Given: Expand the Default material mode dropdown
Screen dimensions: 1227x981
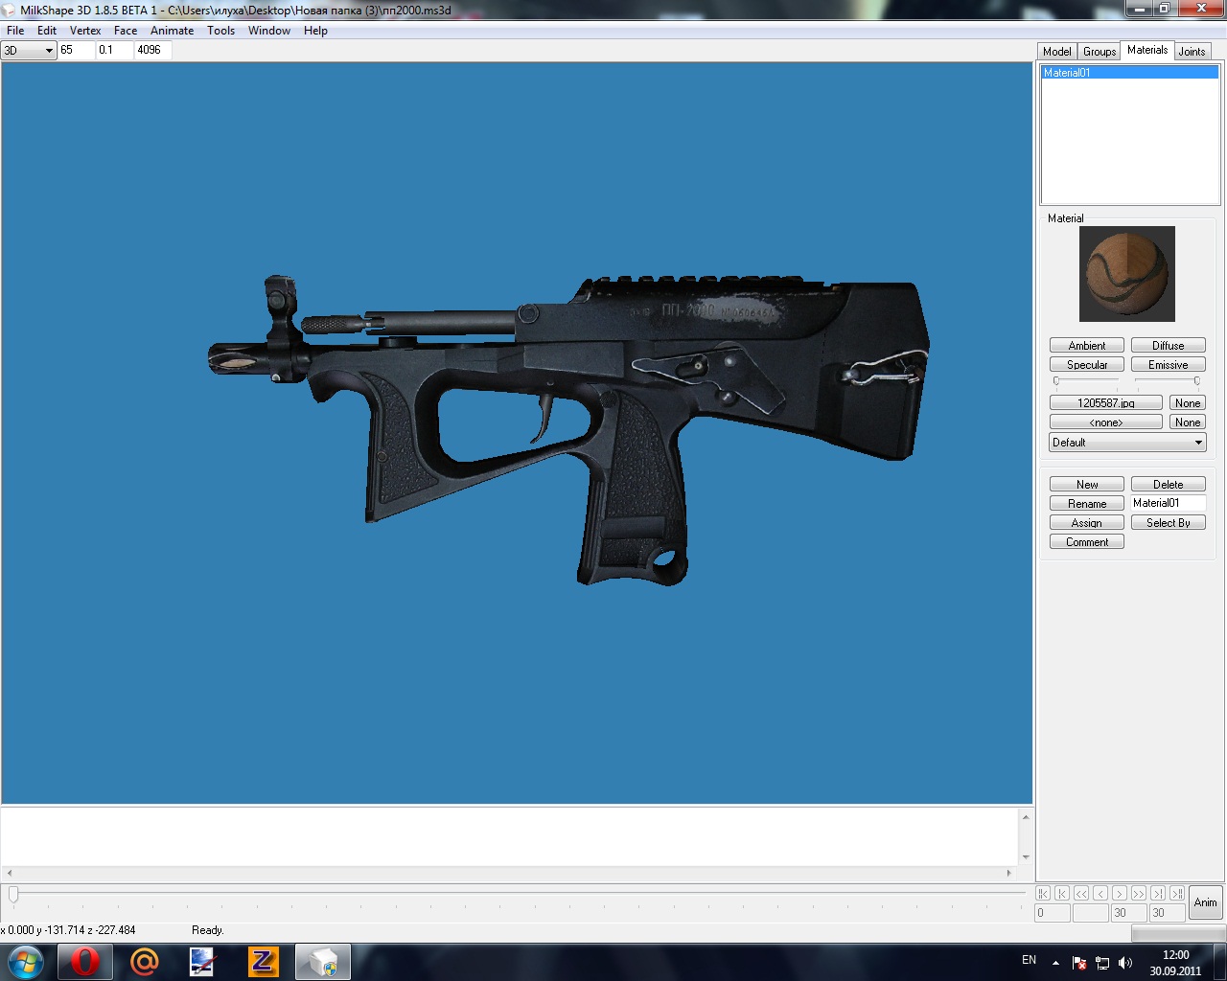Looking at the screenshot, I should pyautogui.click(x=1127, y=443).
